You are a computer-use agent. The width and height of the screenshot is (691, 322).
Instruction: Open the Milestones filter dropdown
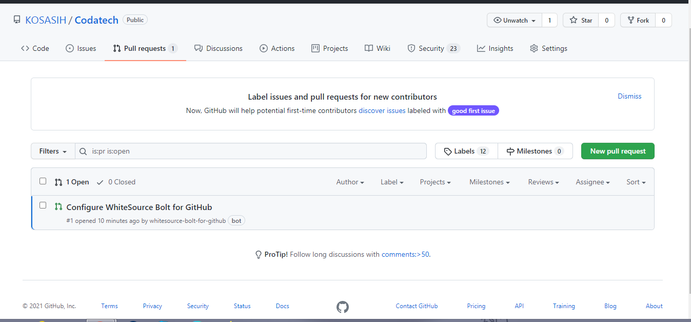tap(489, 182)
